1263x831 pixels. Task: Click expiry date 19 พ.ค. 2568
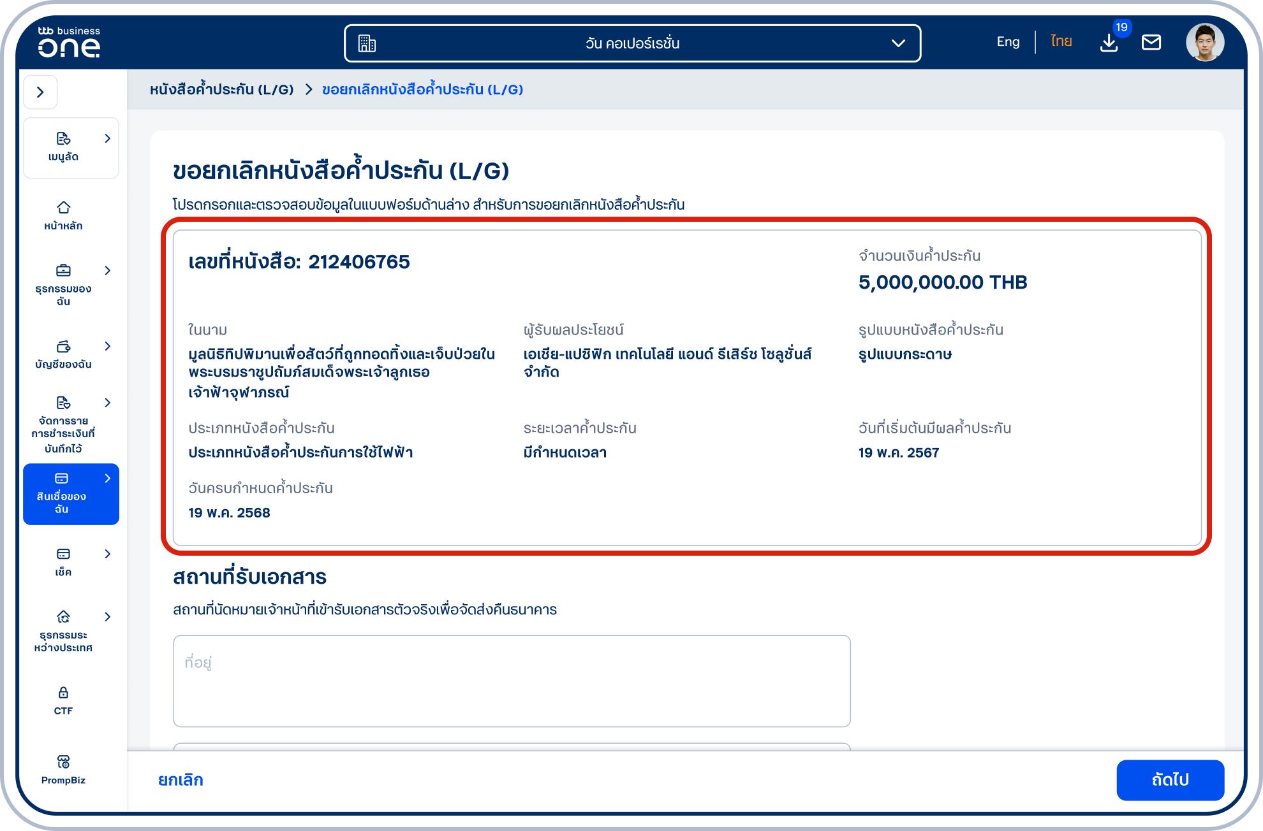coord(229,512)
